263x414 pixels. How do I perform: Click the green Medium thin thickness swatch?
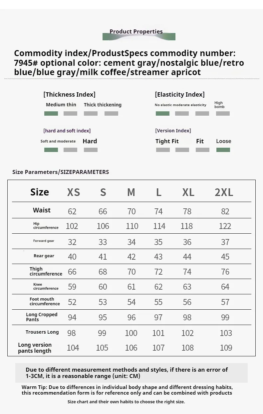[51, 113]
